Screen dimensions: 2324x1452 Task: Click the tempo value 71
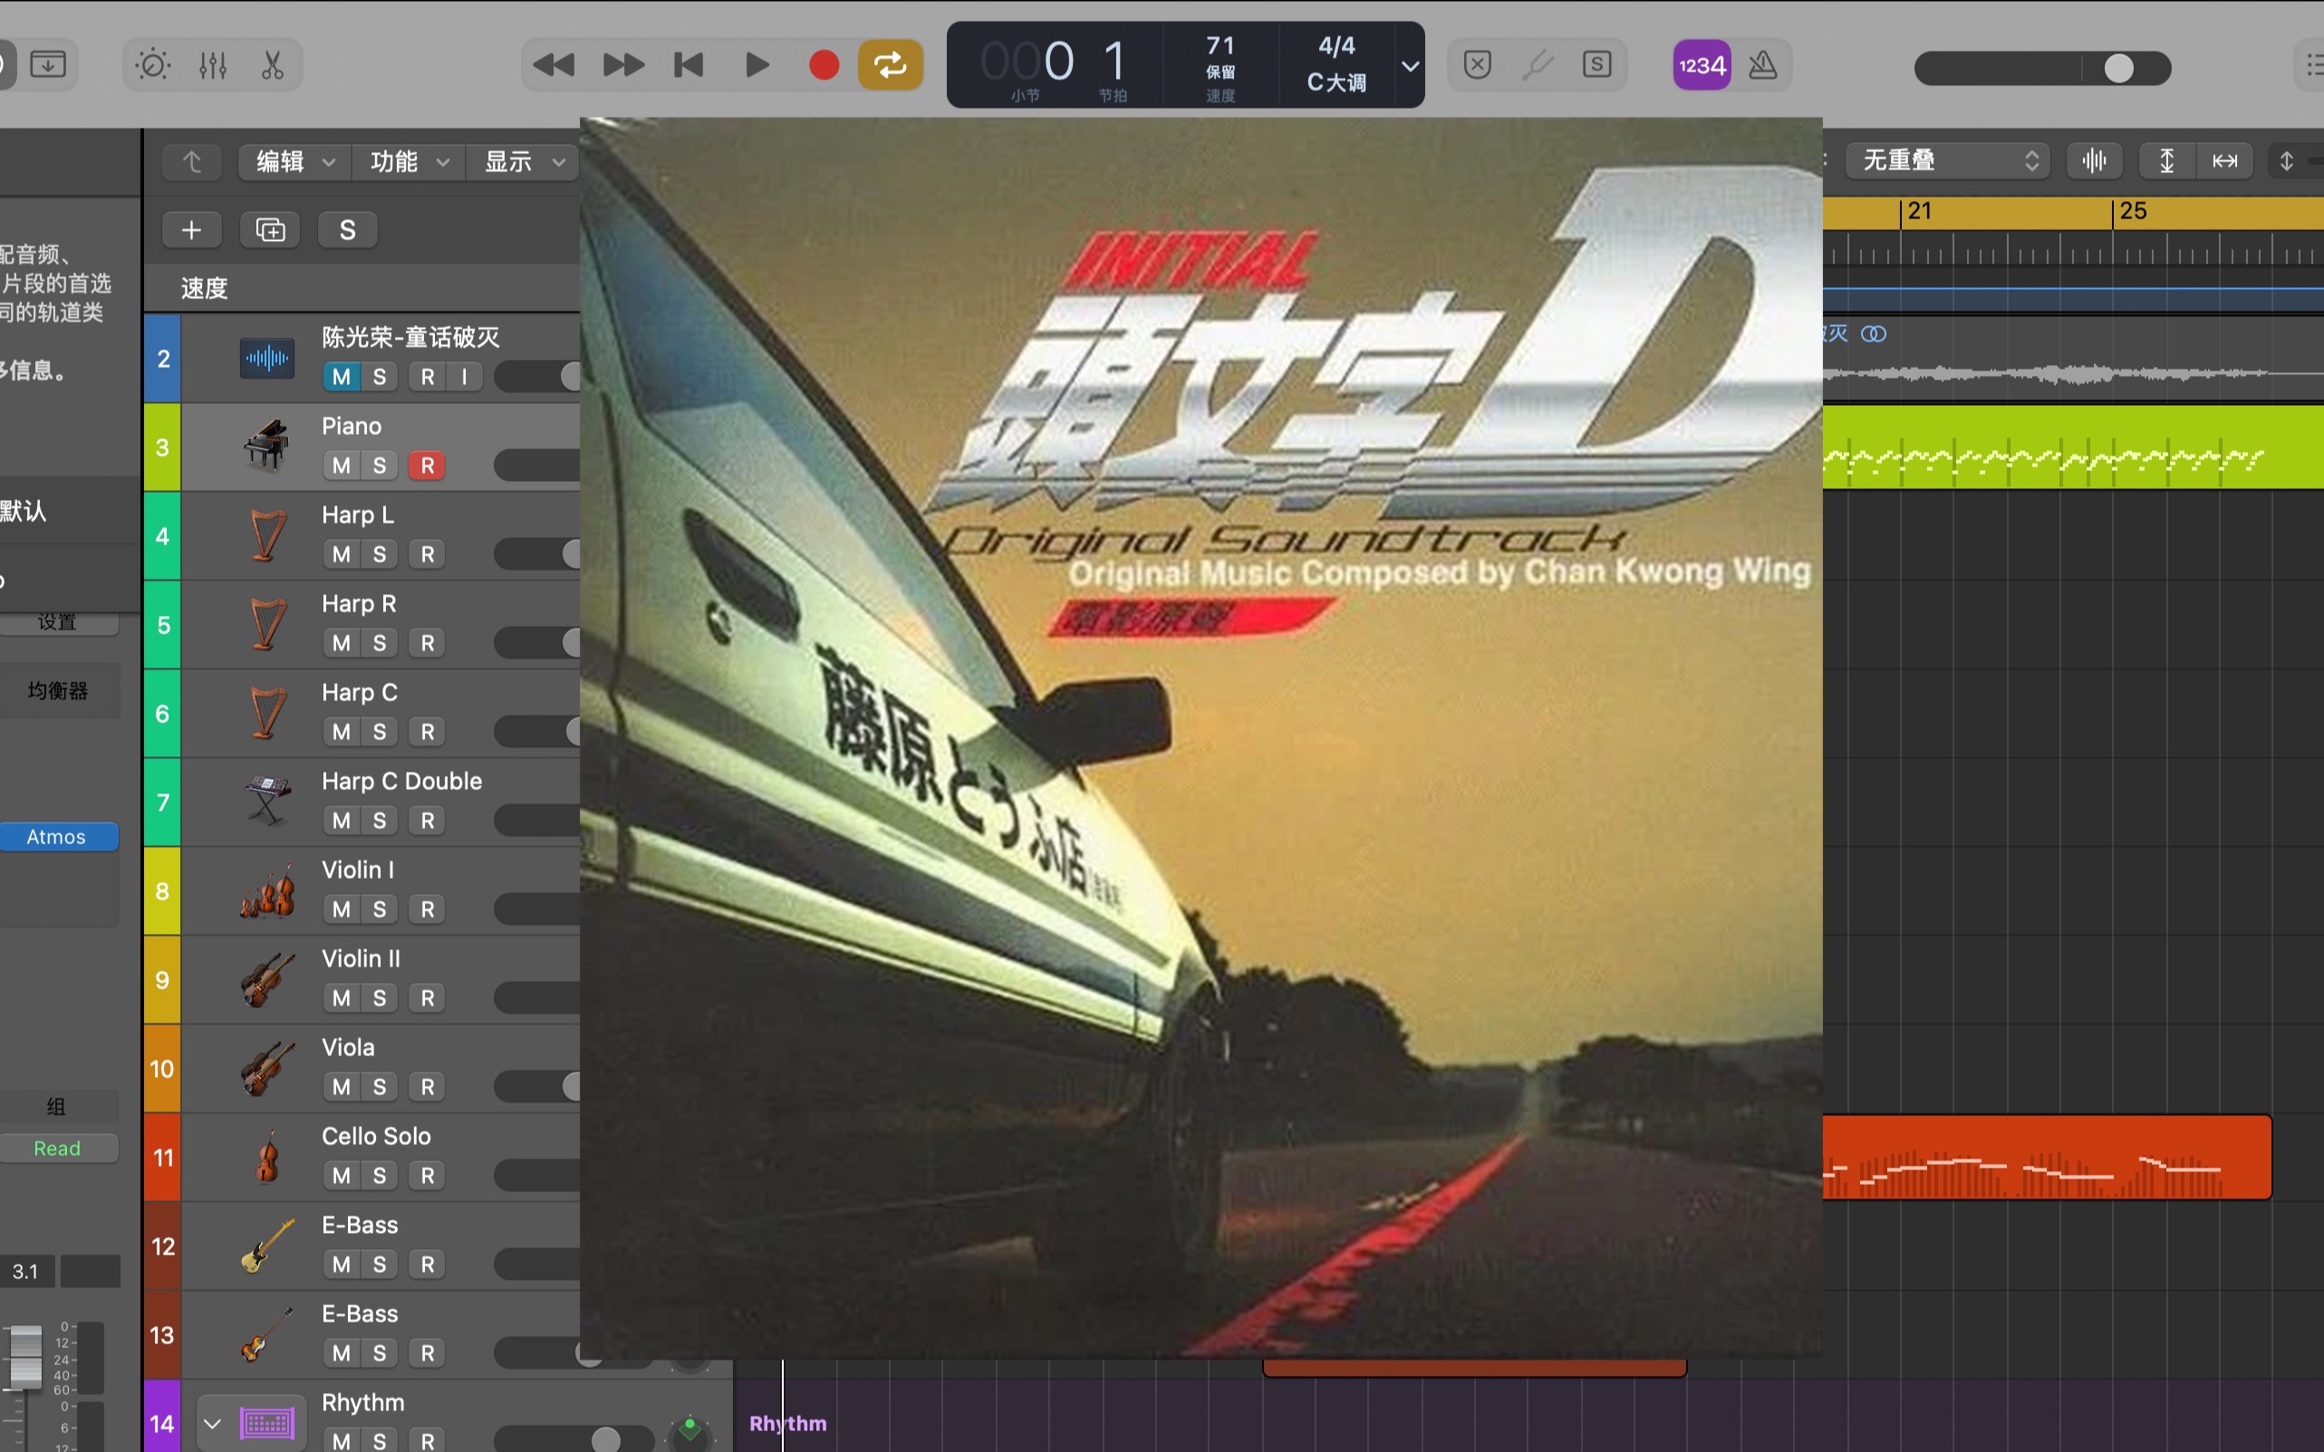click(1220, 46)
